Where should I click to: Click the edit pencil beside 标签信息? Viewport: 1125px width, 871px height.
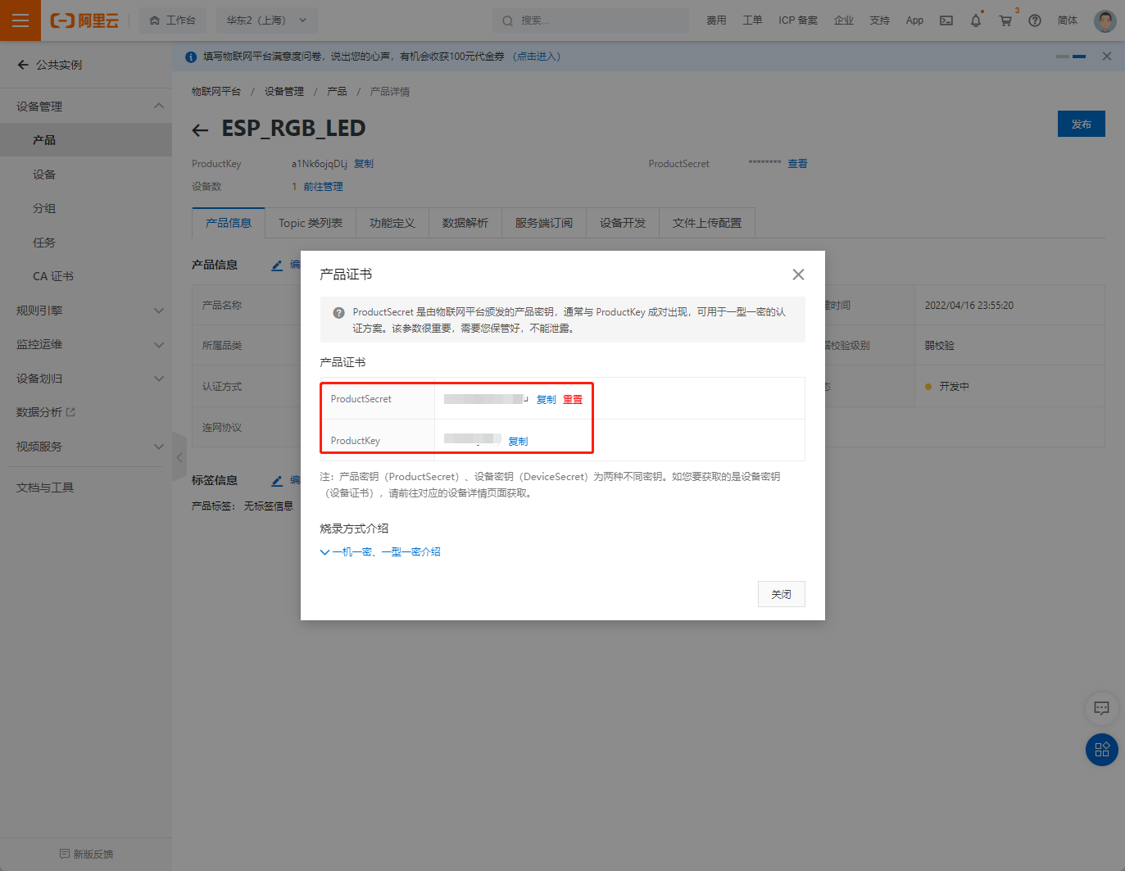point(277,481)
